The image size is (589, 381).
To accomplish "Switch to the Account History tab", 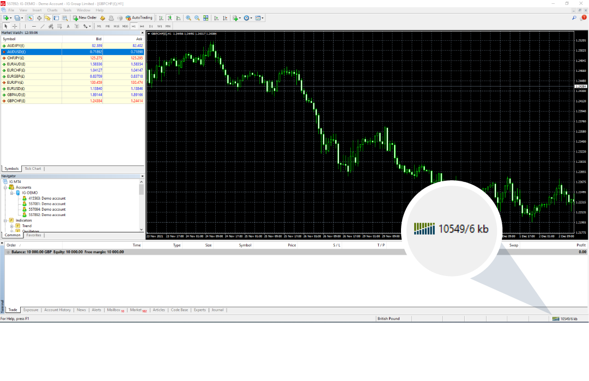I will pyautogui.click(x=57, y=310).
